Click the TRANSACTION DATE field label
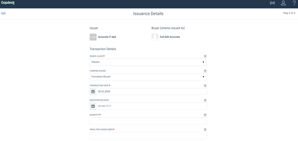Viewport: 298px width, 141px height. tap(99, 86)
